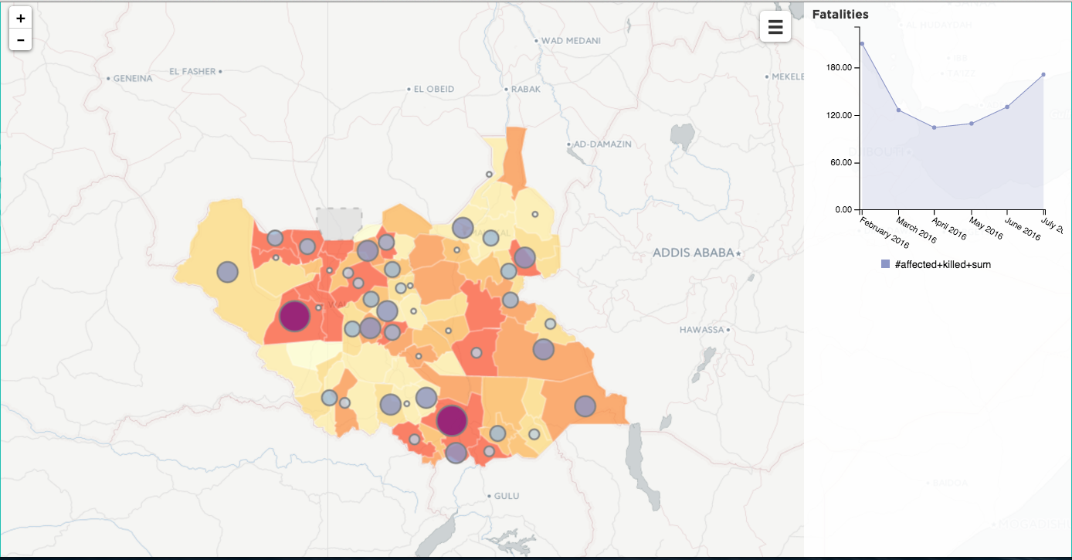Click the July 2016 data point
The height and width of the screenshot is (560, 1072).
pyautogui.click(x=1043, y=74)
